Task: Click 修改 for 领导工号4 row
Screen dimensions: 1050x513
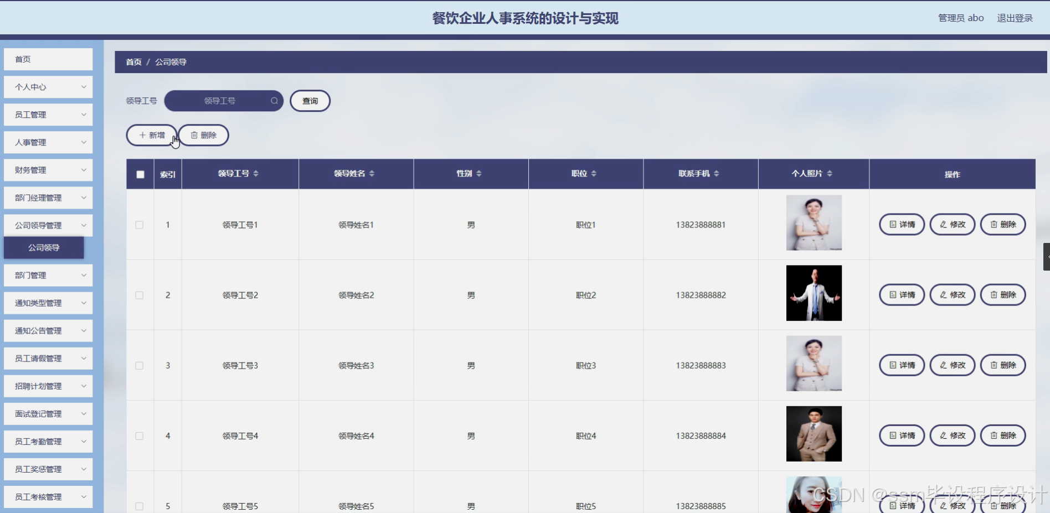Action: click(x=953, y=436)
